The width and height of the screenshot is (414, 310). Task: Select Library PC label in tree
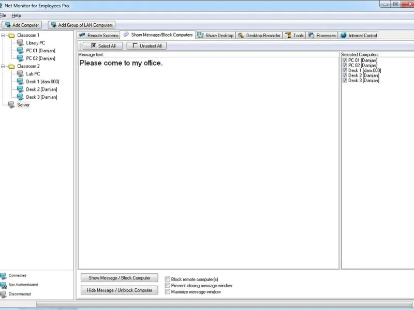click(x=36, y=43)
